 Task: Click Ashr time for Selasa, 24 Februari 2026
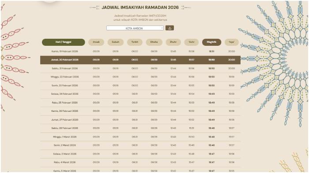[191, 94]
